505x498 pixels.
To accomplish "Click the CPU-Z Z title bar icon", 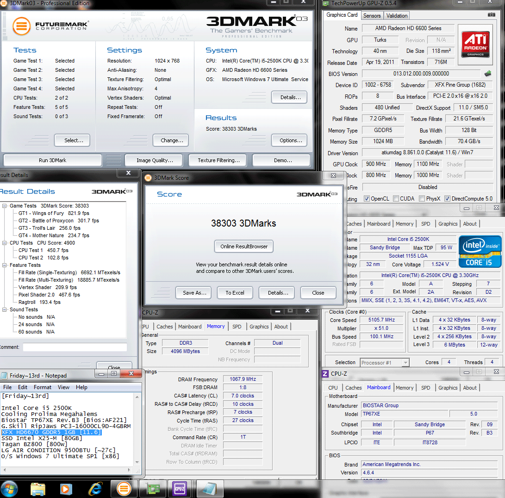I will pos(325,373).
